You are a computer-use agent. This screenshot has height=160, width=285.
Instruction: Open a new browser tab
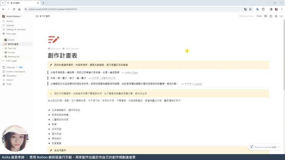[43, 3]
